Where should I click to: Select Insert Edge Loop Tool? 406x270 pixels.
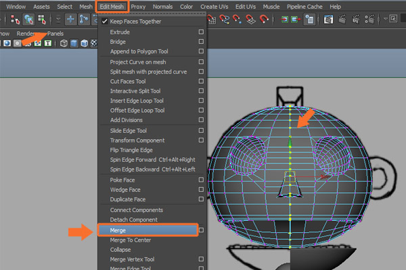[x=137, y=101]
